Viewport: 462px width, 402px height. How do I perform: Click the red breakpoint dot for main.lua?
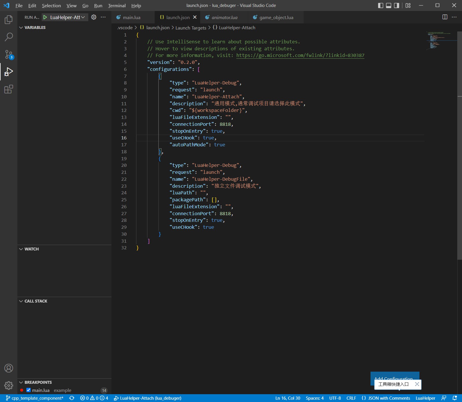pyautogui.click(x=22, y=390)
